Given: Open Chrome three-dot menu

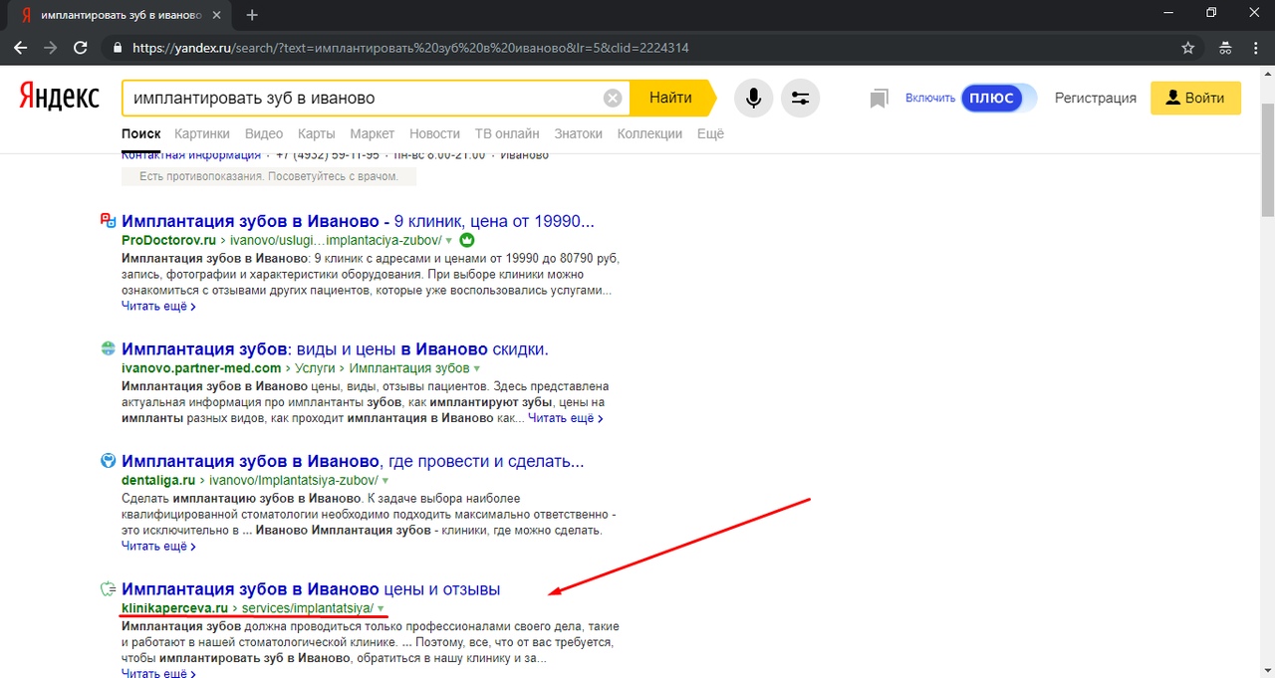Looking at the screenshot, I should [1255, 47].
